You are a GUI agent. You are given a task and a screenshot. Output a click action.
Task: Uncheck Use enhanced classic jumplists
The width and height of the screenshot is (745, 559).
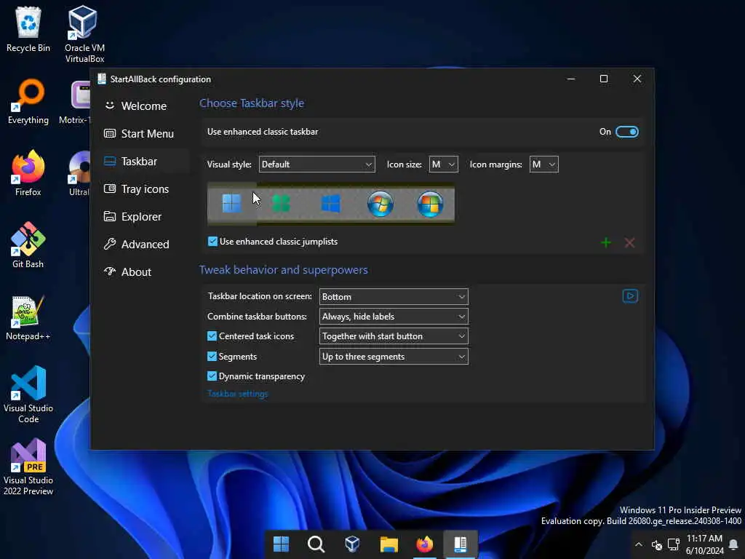[212, 242]
